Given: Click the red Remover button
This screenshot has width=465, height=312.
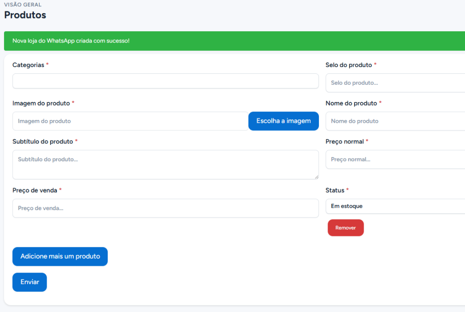Looking at the screenshot, I should coord(346,228).
